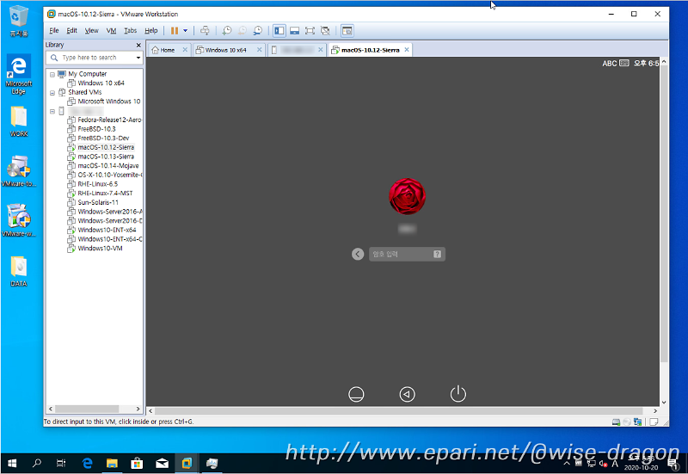Open File Explorer from taskbar
Image resolution: width=688 pixels, height=474 pixels.
point(112,463)
